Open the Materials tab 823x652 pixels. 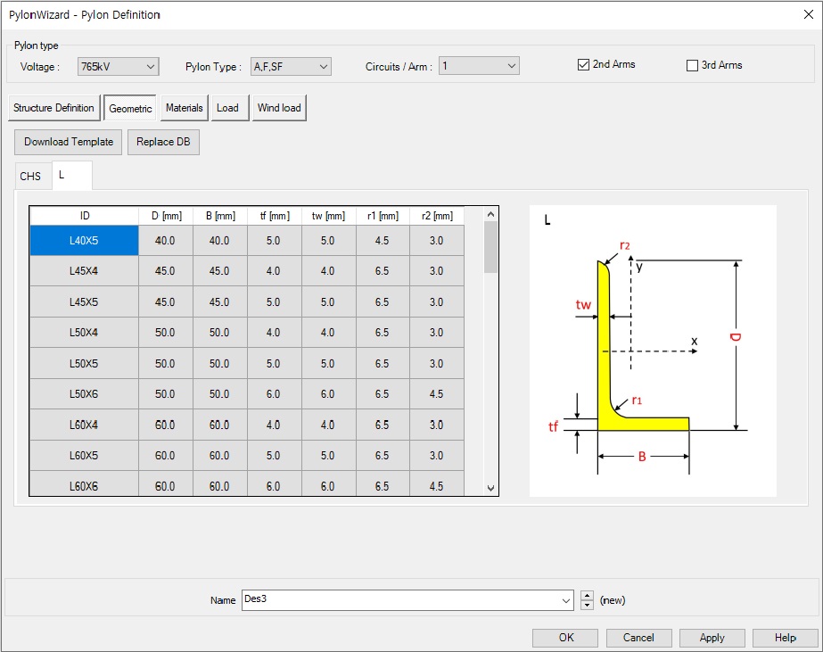point(185,108)
